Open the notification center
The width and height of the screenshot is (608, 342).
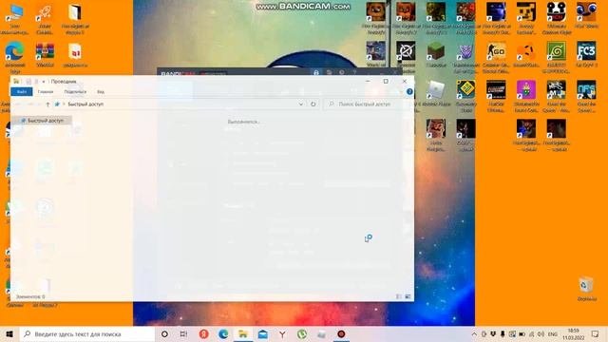click(x=596, y=333)
